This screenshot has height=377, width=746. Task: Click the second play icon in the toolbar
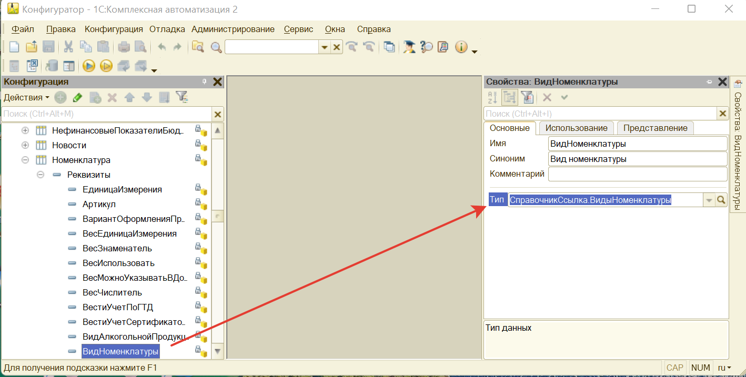(x=106, y=66)
